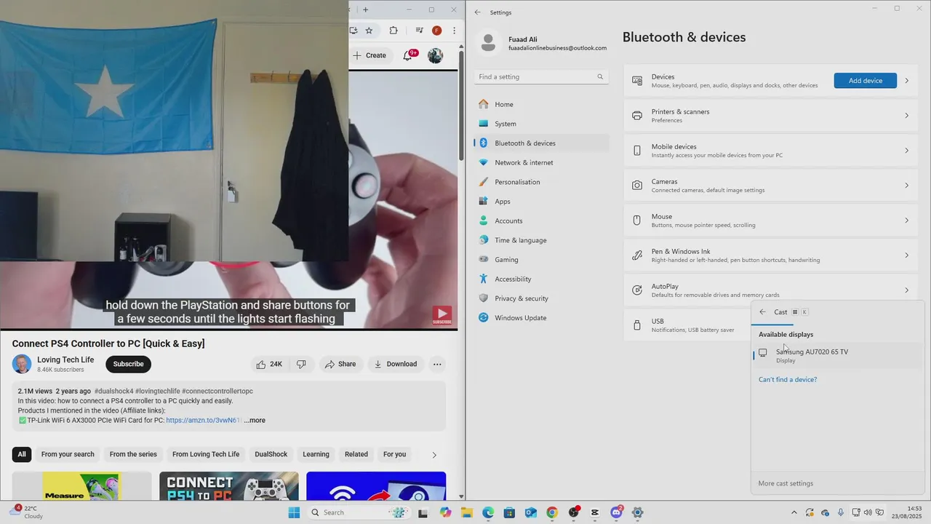Bookmark this page with the star icon
The image size is (931, 524).
369,31
